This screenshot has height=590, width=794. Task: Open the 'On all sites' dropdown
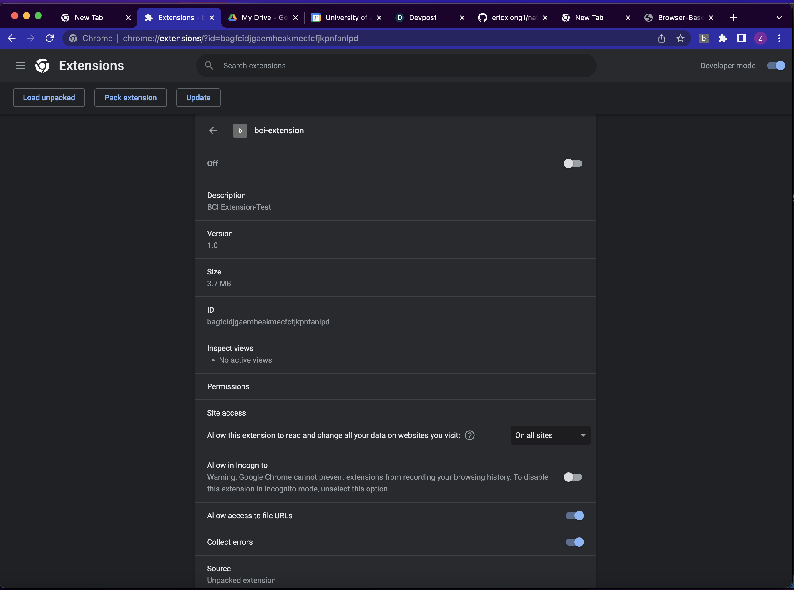[550, 435]
